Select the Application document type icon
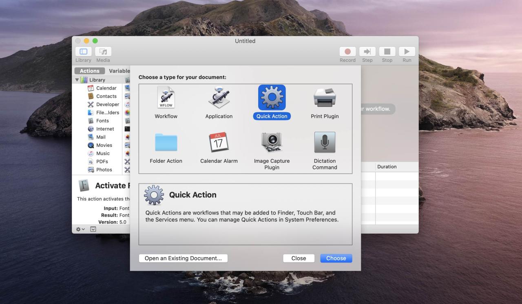This screenshot has height=304, width=522. pyautogui.click(x=219, y=98)
